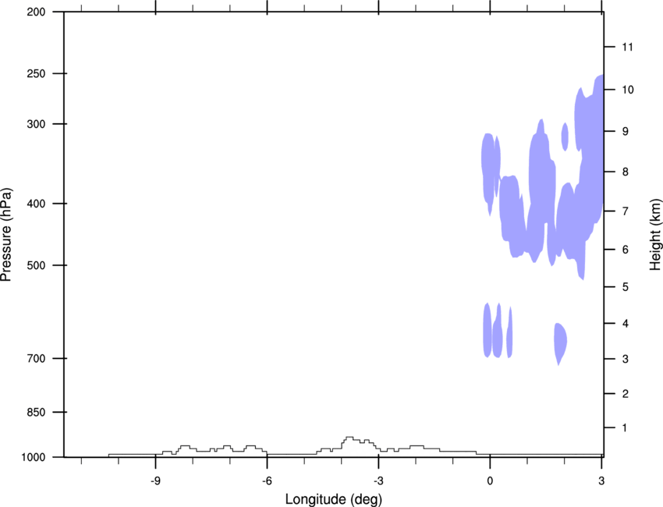Pick the 2 km height label
Viewport: 663px width, 507px height.
click(626, 394)
